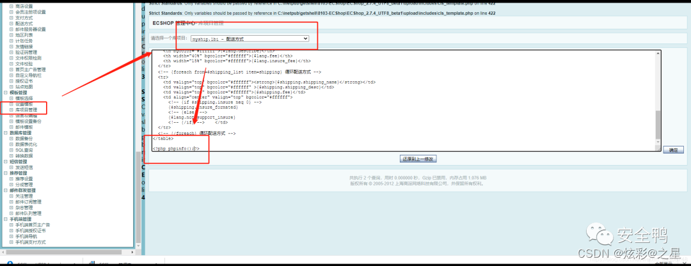The width and height of the screenshot is (691, 266).
Task: Click the code editor's scroll-up arrow
Action: click(658, 53)
